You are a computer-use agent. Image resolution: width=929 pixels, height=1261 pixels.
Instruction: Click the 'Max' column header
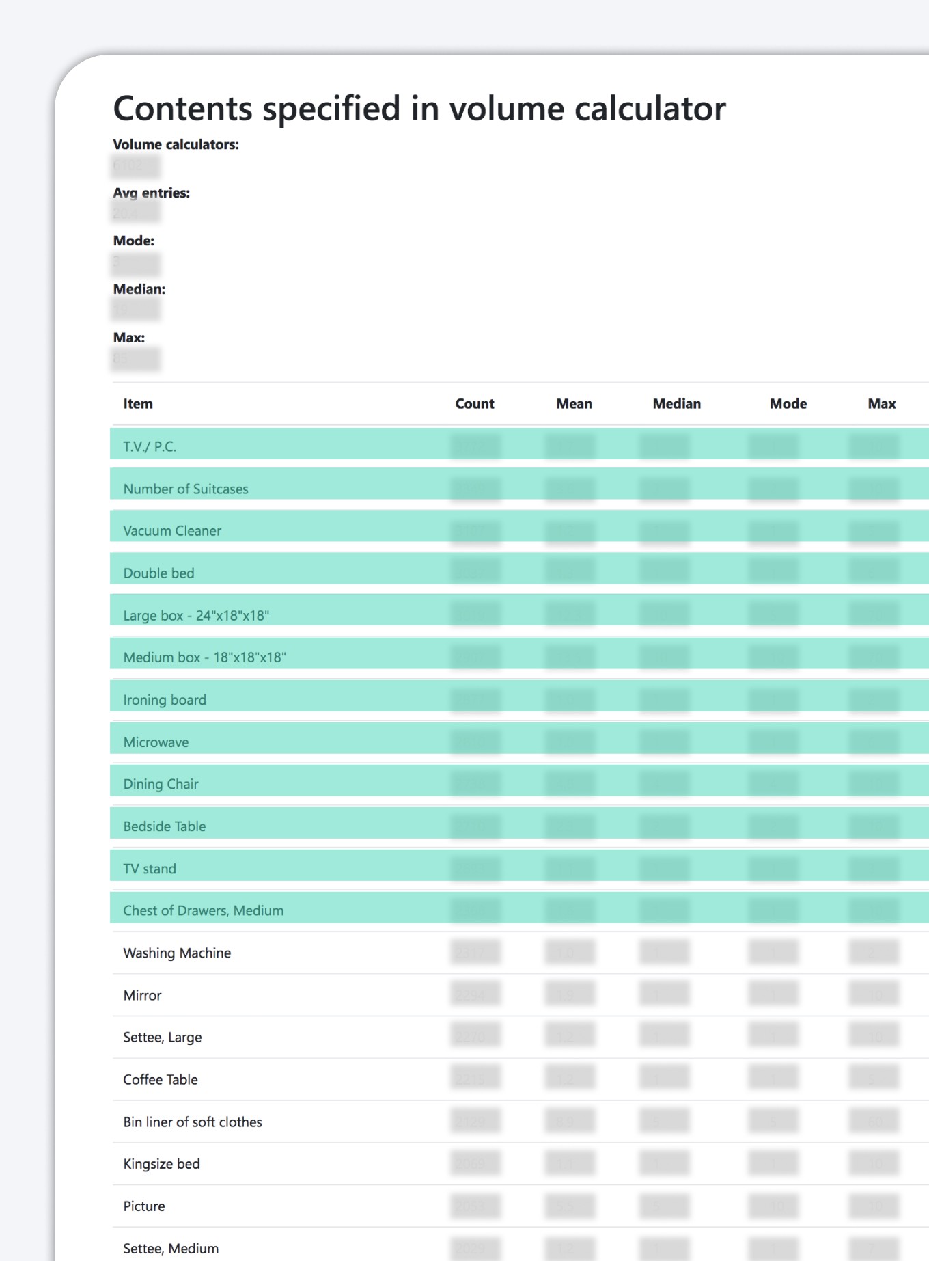882,403
